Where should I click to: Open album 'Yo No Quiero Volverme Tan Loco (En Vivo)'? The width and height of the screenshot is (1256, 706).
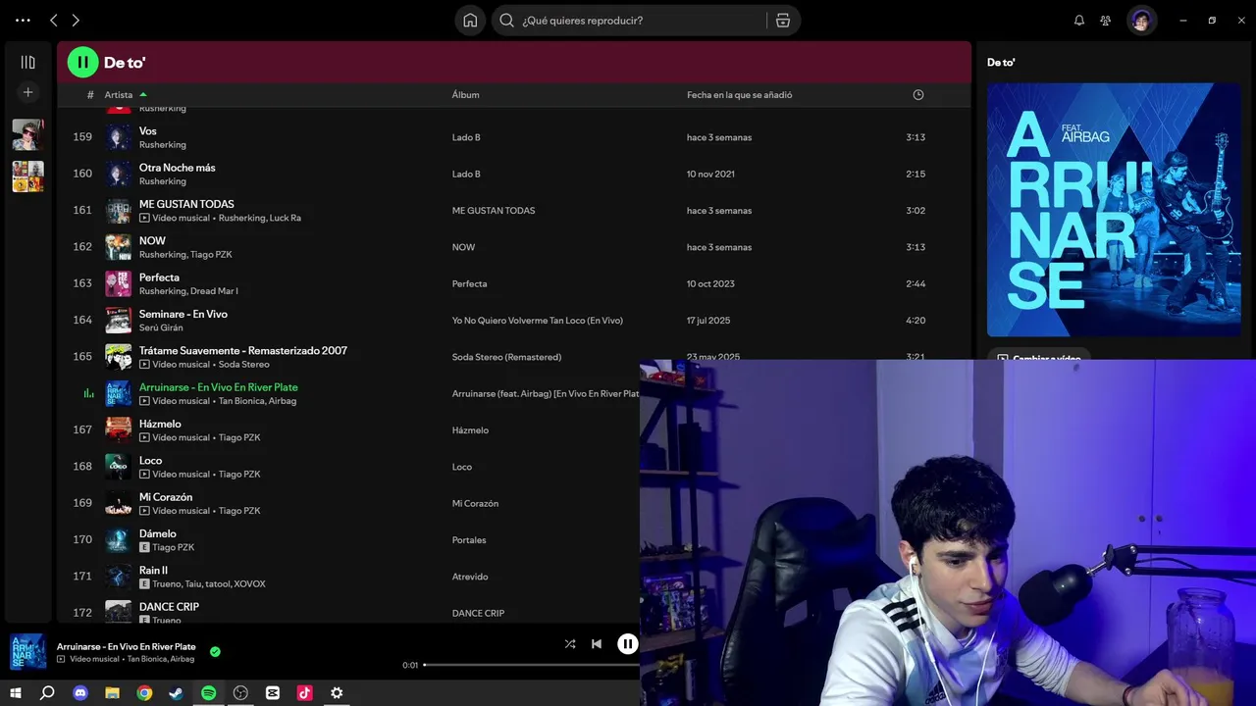pyautogui.click(x=538, y=321)
